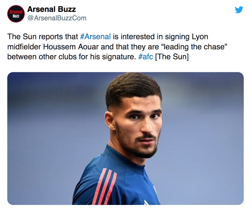This screenshot has height=211, width=252.
Task: Click "The Sun reports that" opening text
Action: tap(43, 37)
